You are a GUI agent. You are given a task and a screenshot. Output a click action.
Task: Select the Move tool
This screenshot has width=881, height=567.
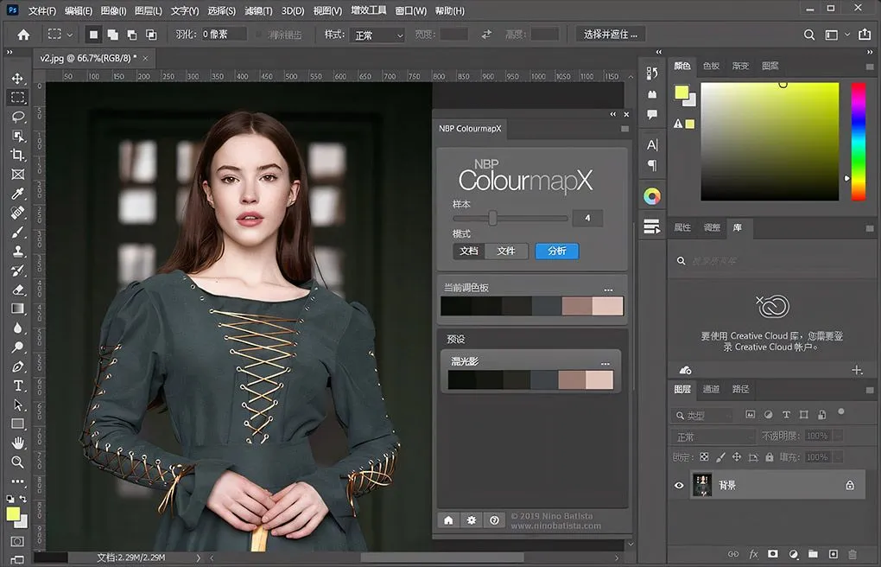(x=17, y=79)
